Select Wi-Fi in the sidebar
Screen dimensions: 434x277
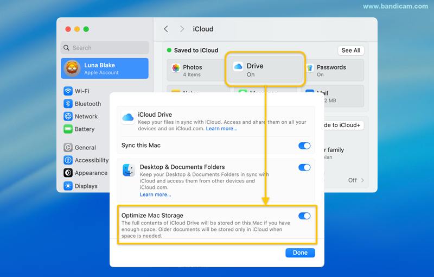point(82,91)
